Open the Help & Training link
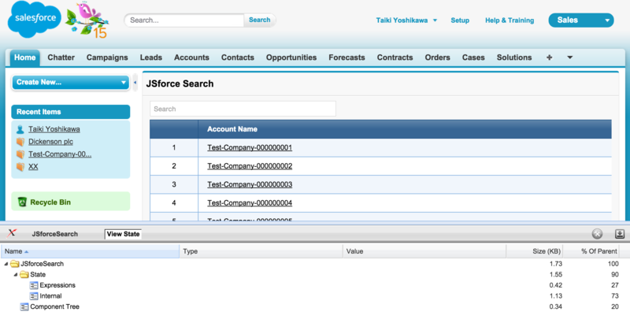The height and width of the screenshot is (319, 630). click(x=510, y=20)
